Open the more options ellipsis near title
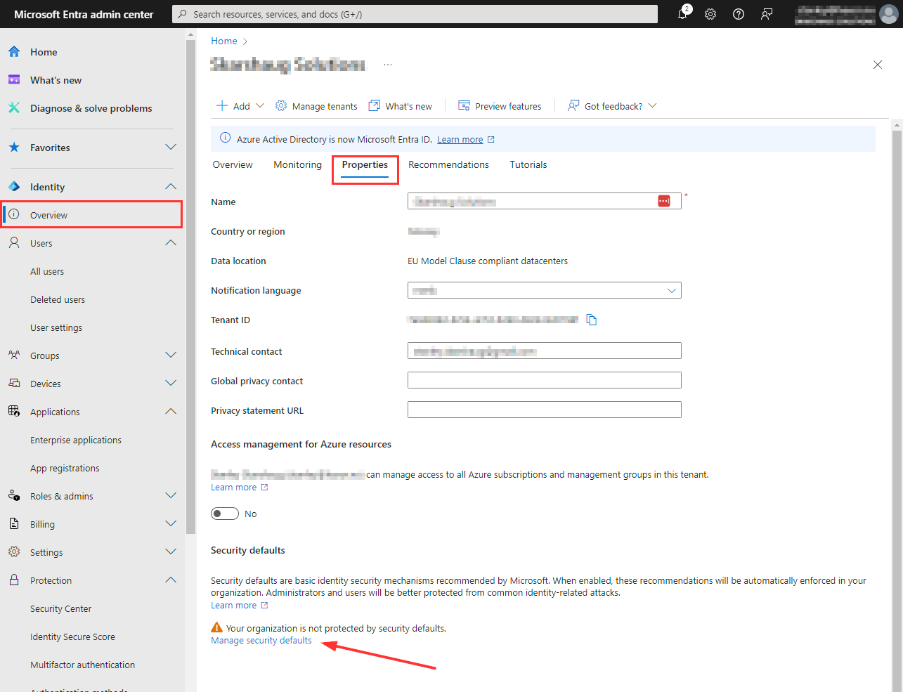 [x=388, y=65]
